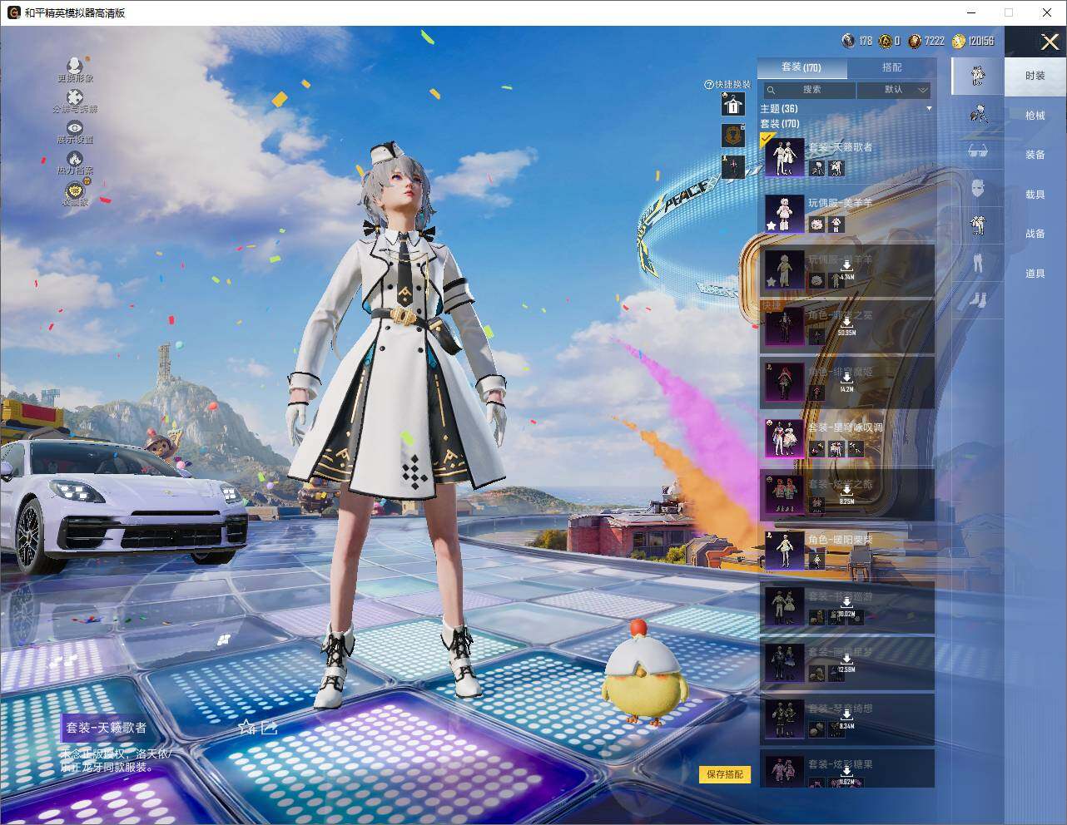Image resolution: width=1067 pixels, height=825 pixels.
Task: Select the first quick-change wardrobe slot
Action: [733, 105]
